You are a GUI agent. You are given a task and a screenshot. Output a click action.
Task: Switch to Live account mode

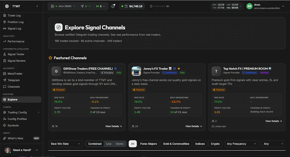108,144
